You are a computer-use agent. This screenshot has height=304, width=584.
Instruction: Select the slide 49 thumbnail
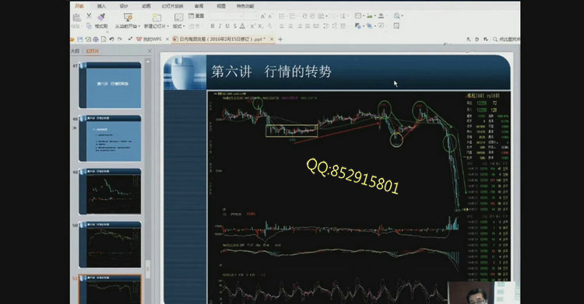pos(111,191)
